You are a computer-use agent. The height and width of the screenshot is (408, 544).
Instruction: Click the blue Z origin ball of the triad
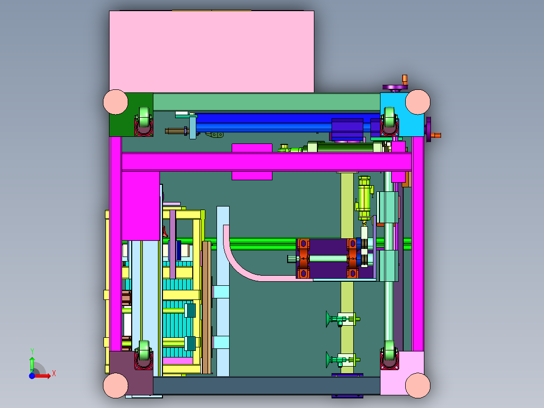(x=32, y=376)
